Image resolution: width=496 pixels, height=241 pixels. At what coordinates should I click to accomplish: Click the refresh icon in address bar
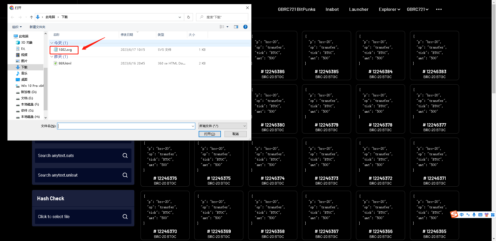pos(189,17)
